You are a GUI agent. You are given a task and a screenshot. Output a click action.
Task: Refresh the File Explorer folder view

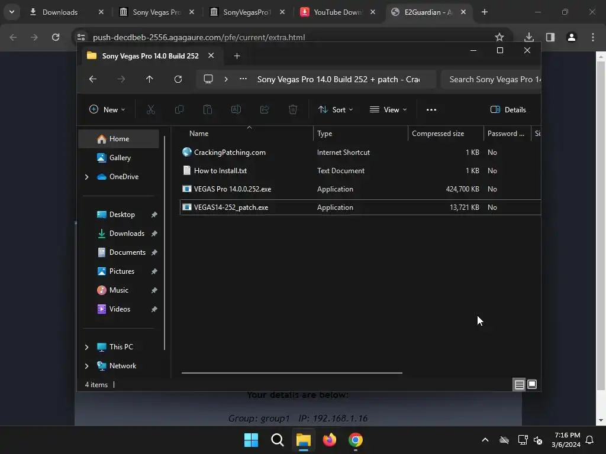(178, 79)
